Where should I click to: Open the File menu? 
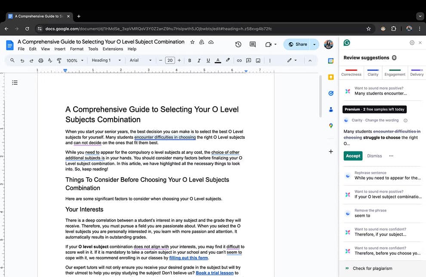21,49
